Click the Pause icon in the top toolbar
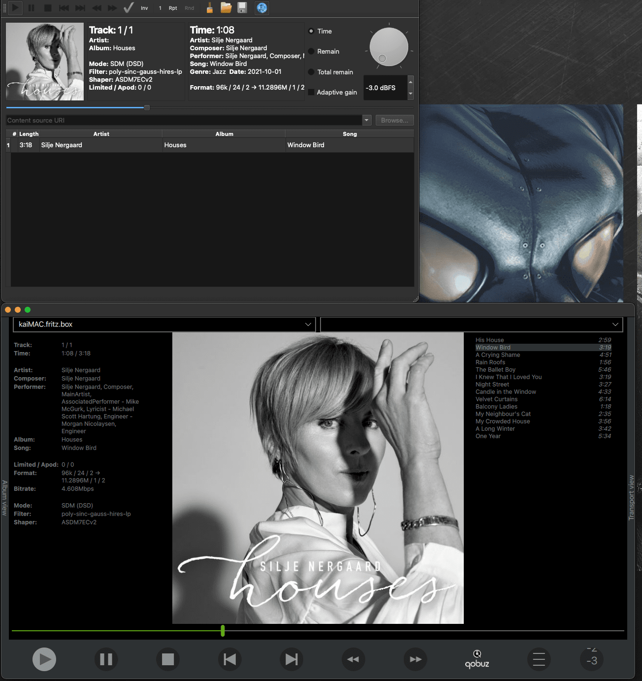 point(32,8)
